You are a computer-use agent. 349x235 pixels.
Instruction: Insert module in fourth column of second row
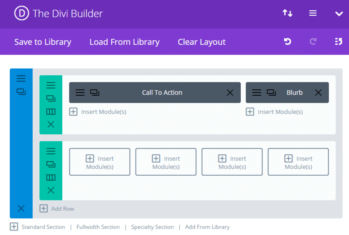298,162
